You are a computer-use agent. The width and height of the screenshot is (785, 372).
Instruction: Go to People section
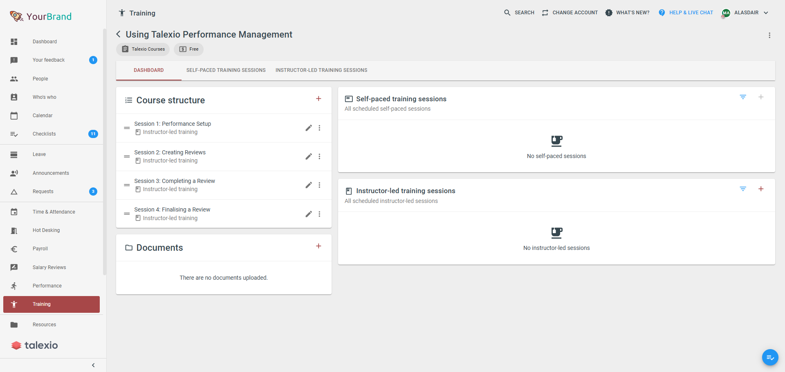pyautogui.click(x=52, y=79)
